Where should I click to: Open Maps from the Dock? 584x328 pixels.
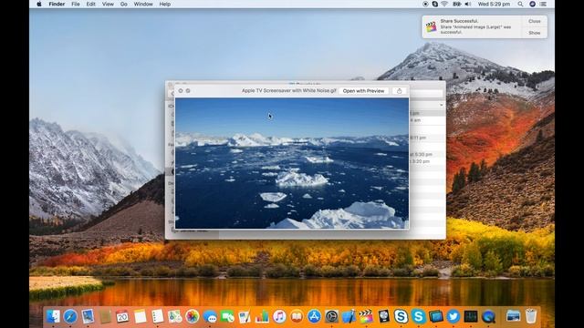tap(174, 316)
